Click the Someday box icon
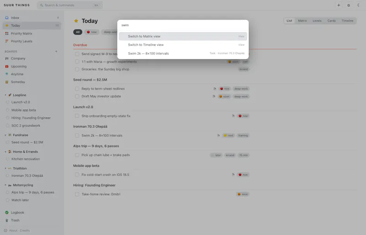The width and height of the screenshot is (366, 235). coord(7,82)
